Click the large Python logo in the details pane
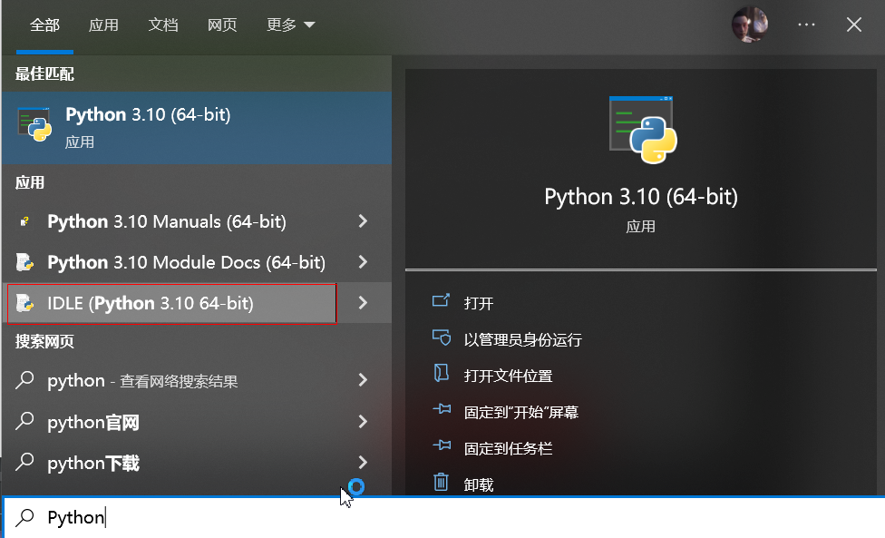Screen dimensions: 885x538 (x=643, y=130)
